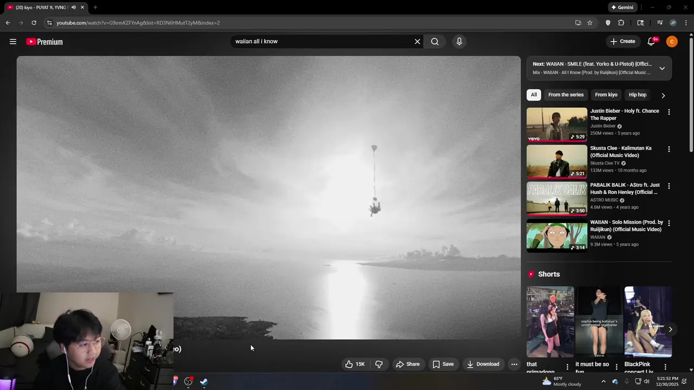Select the All filter chip

pos(534,95)
